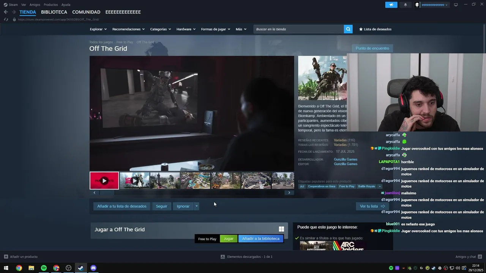Click the JcJ tag
Screen dimensions: 486x273
[302, 187]
